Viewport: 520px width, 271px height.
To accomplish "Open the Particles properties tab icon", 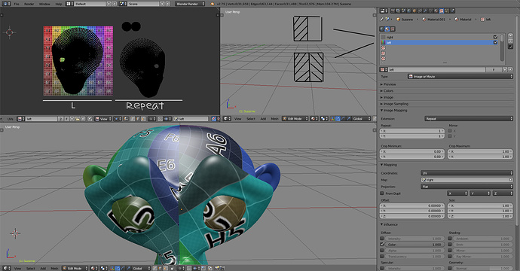I will tap(447, 11).
